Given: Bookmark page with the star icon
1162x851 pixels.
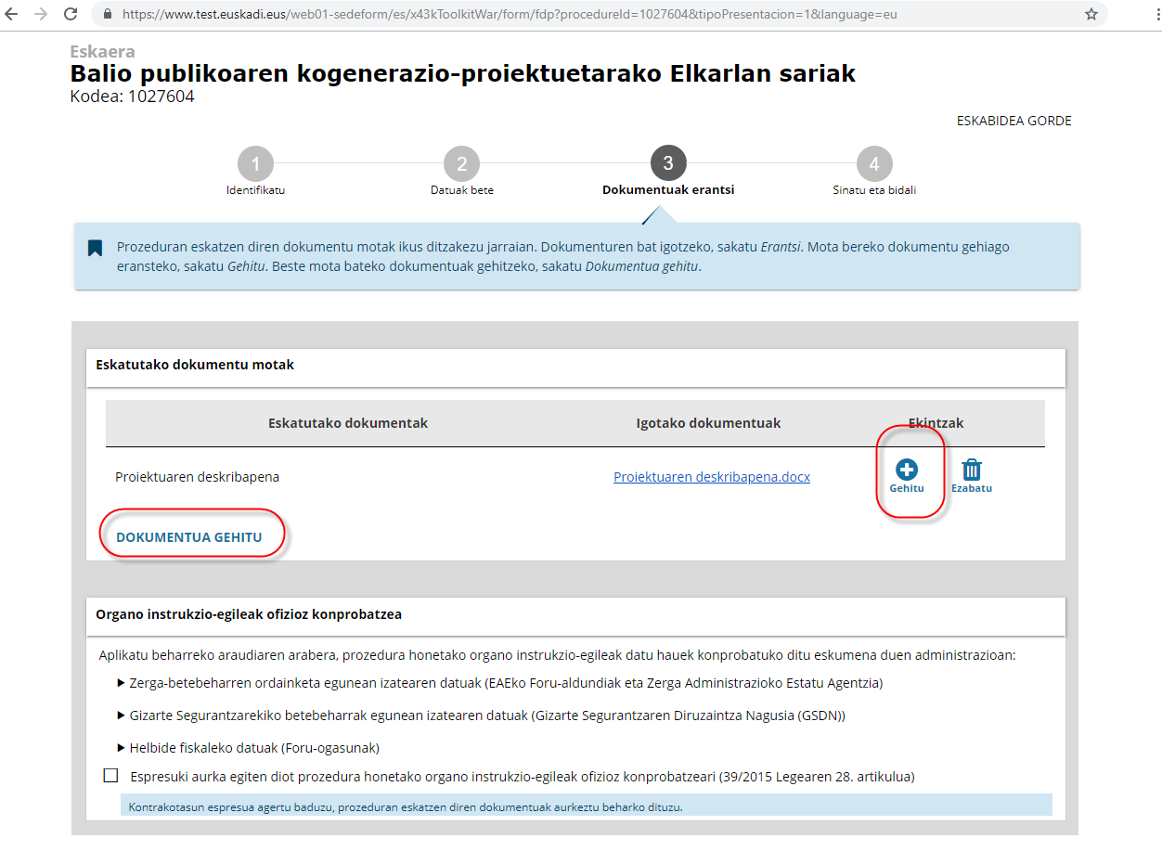Looking at the screenshot, I should pos(1091,15).
